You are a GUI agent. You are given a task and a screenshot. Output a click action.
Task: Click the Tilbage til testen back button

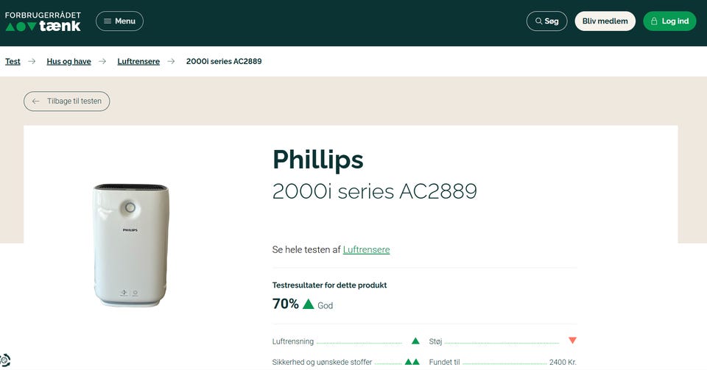pyautogui.click(x=67, y=102)
